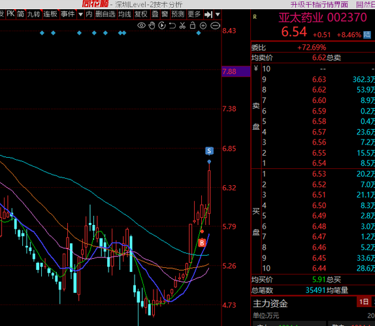Screen dimensions: 375x326
Task: Click the arrow-to-bar collapse icon
Action: 208,14
